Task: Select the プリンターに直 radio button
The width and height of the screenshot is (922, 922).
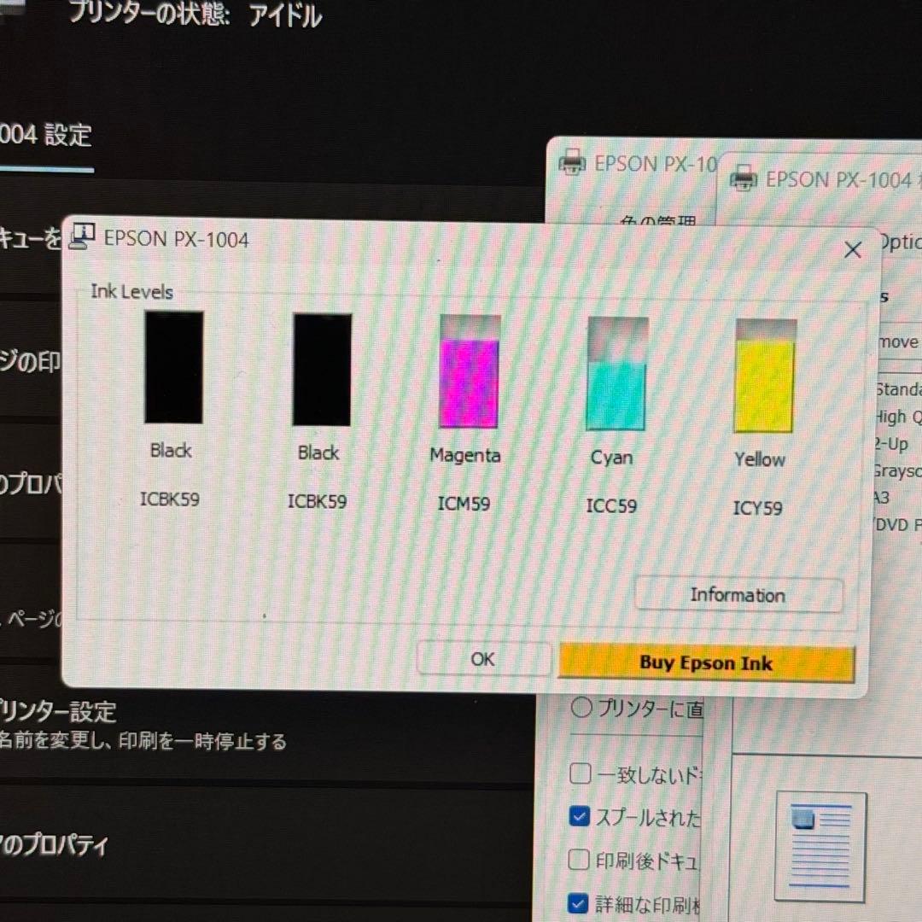Action: pyautogui.click(x=581, y=708)
